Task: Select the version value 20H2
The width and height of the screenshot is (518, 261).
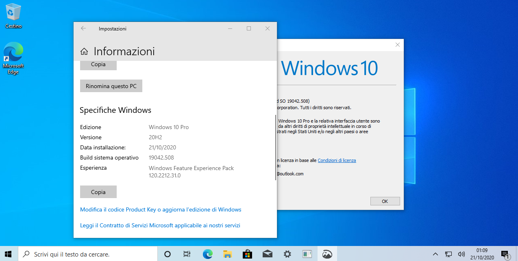Action: [x=156, y=137]
